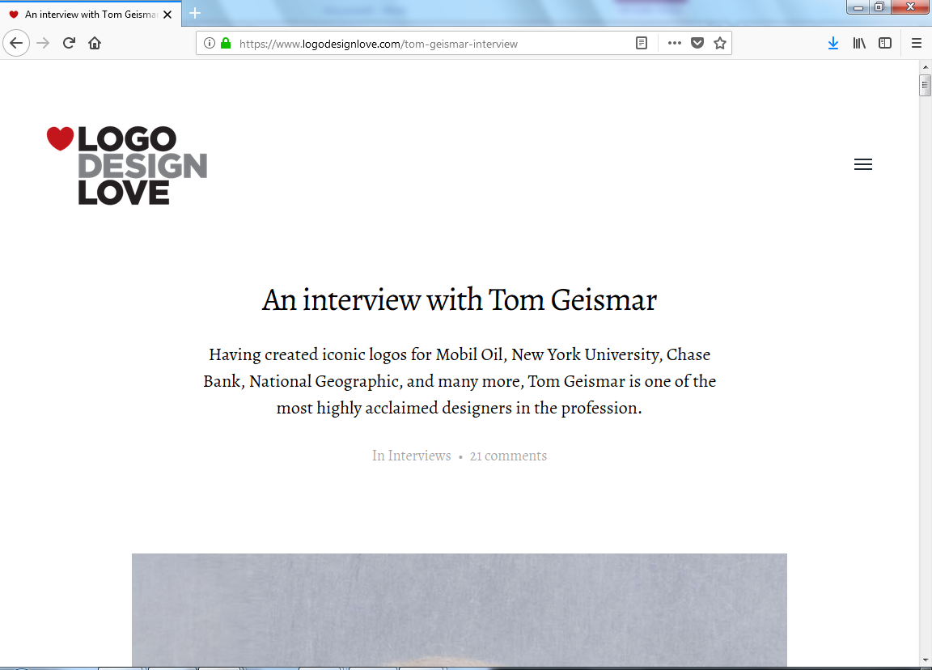The width and height of the screenshot is (932, 670).
Task: Click the article title heading
Action: click(x=460, y=299)
